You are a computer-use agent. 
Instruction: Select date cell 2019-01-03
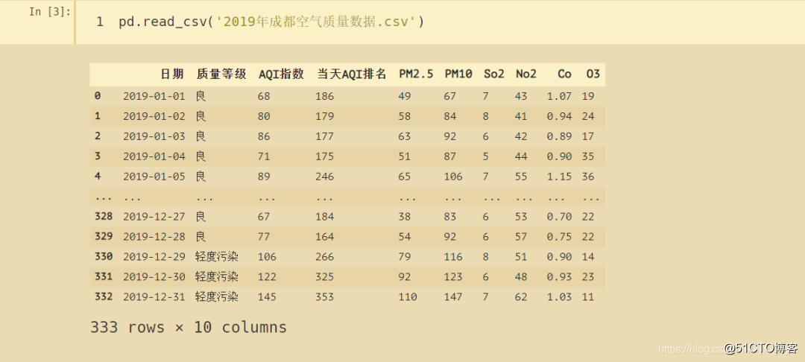click(154, 136)
